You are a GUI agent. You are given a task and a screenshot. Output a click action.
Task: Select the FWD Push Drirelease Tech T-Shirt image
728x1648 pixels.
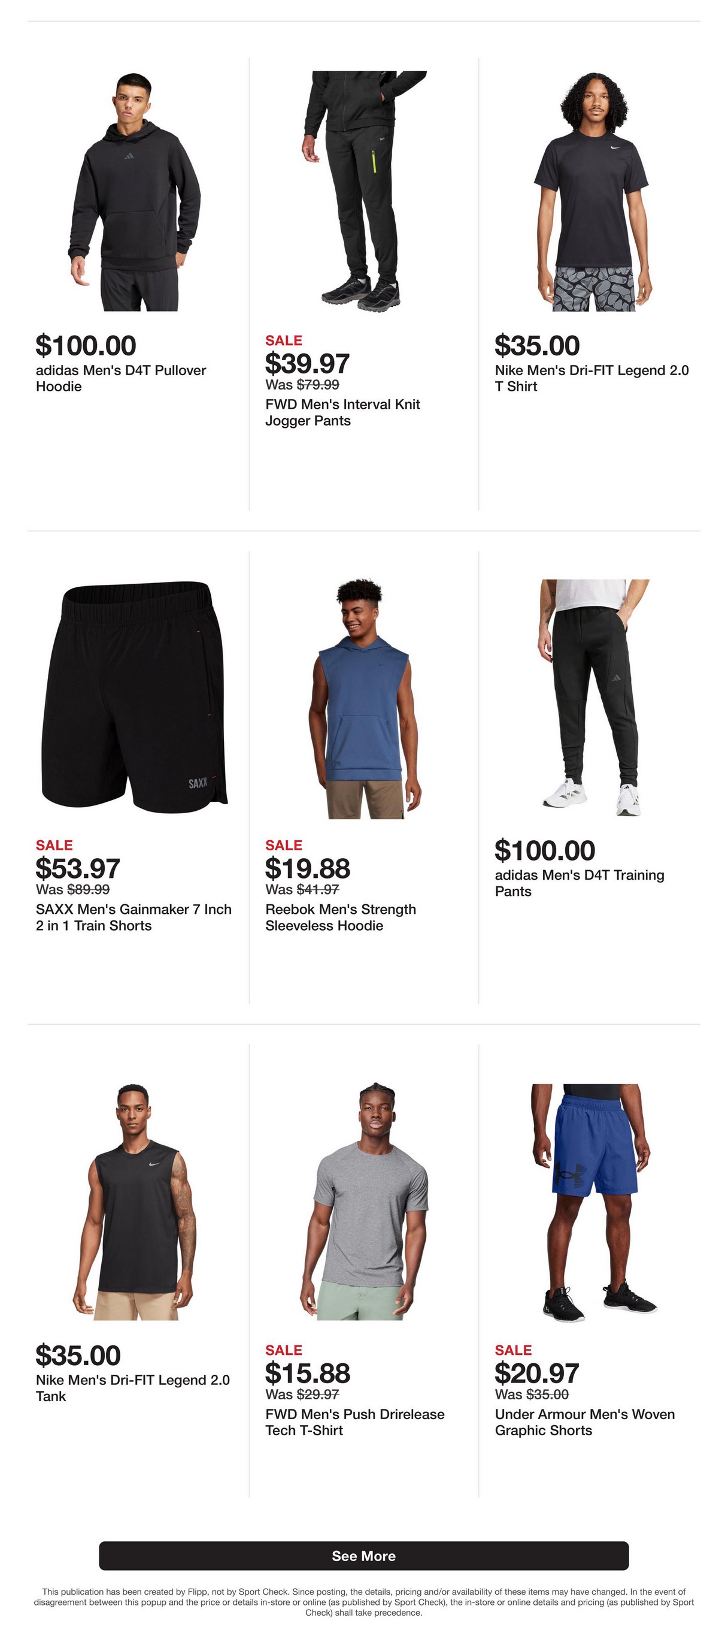coord(363,1202)
